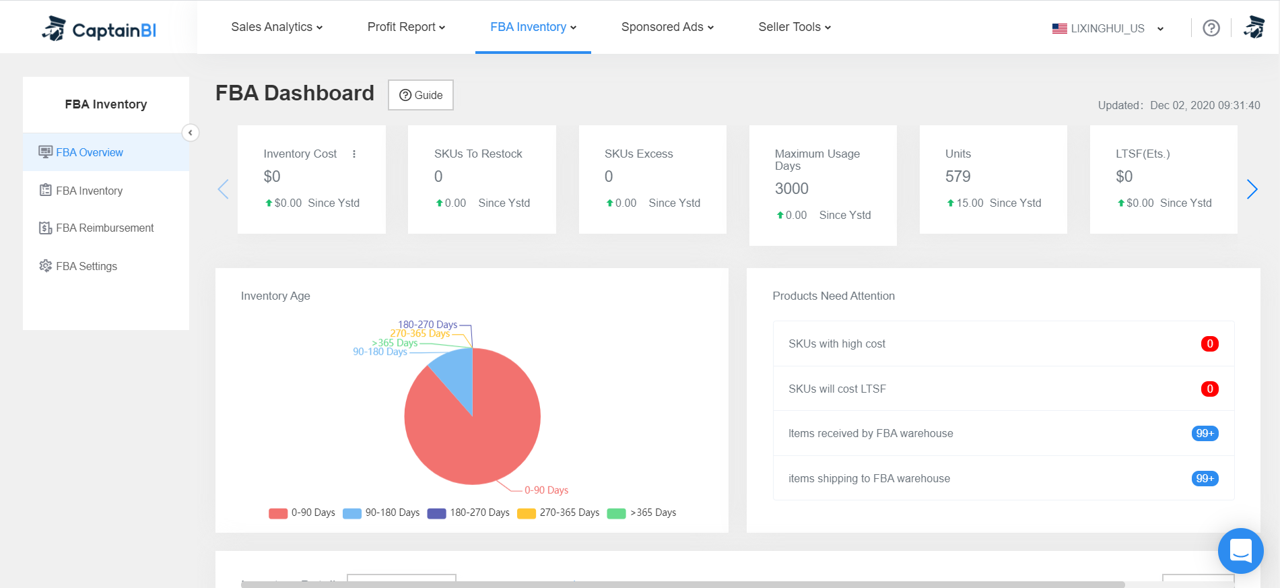The width and height of the screenshot is (1280, 588).
Task: Open the help question mark icon
Action: (x=1211, y=28)
